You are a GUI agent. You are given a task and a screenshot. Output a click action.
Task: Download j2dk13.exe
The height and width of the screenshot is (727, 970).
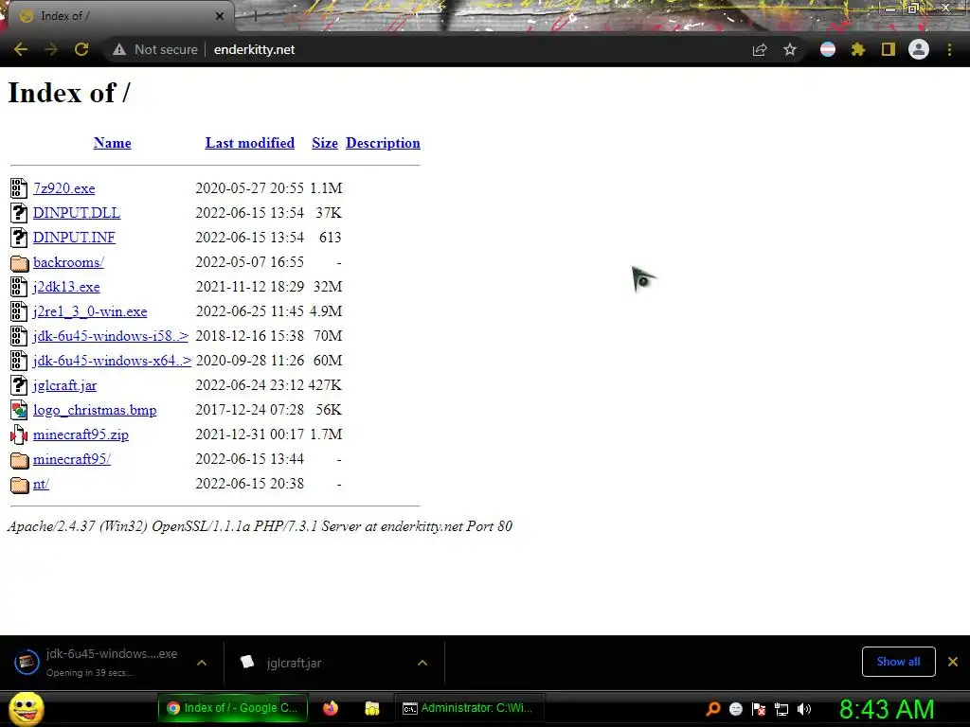coord(66,287)
